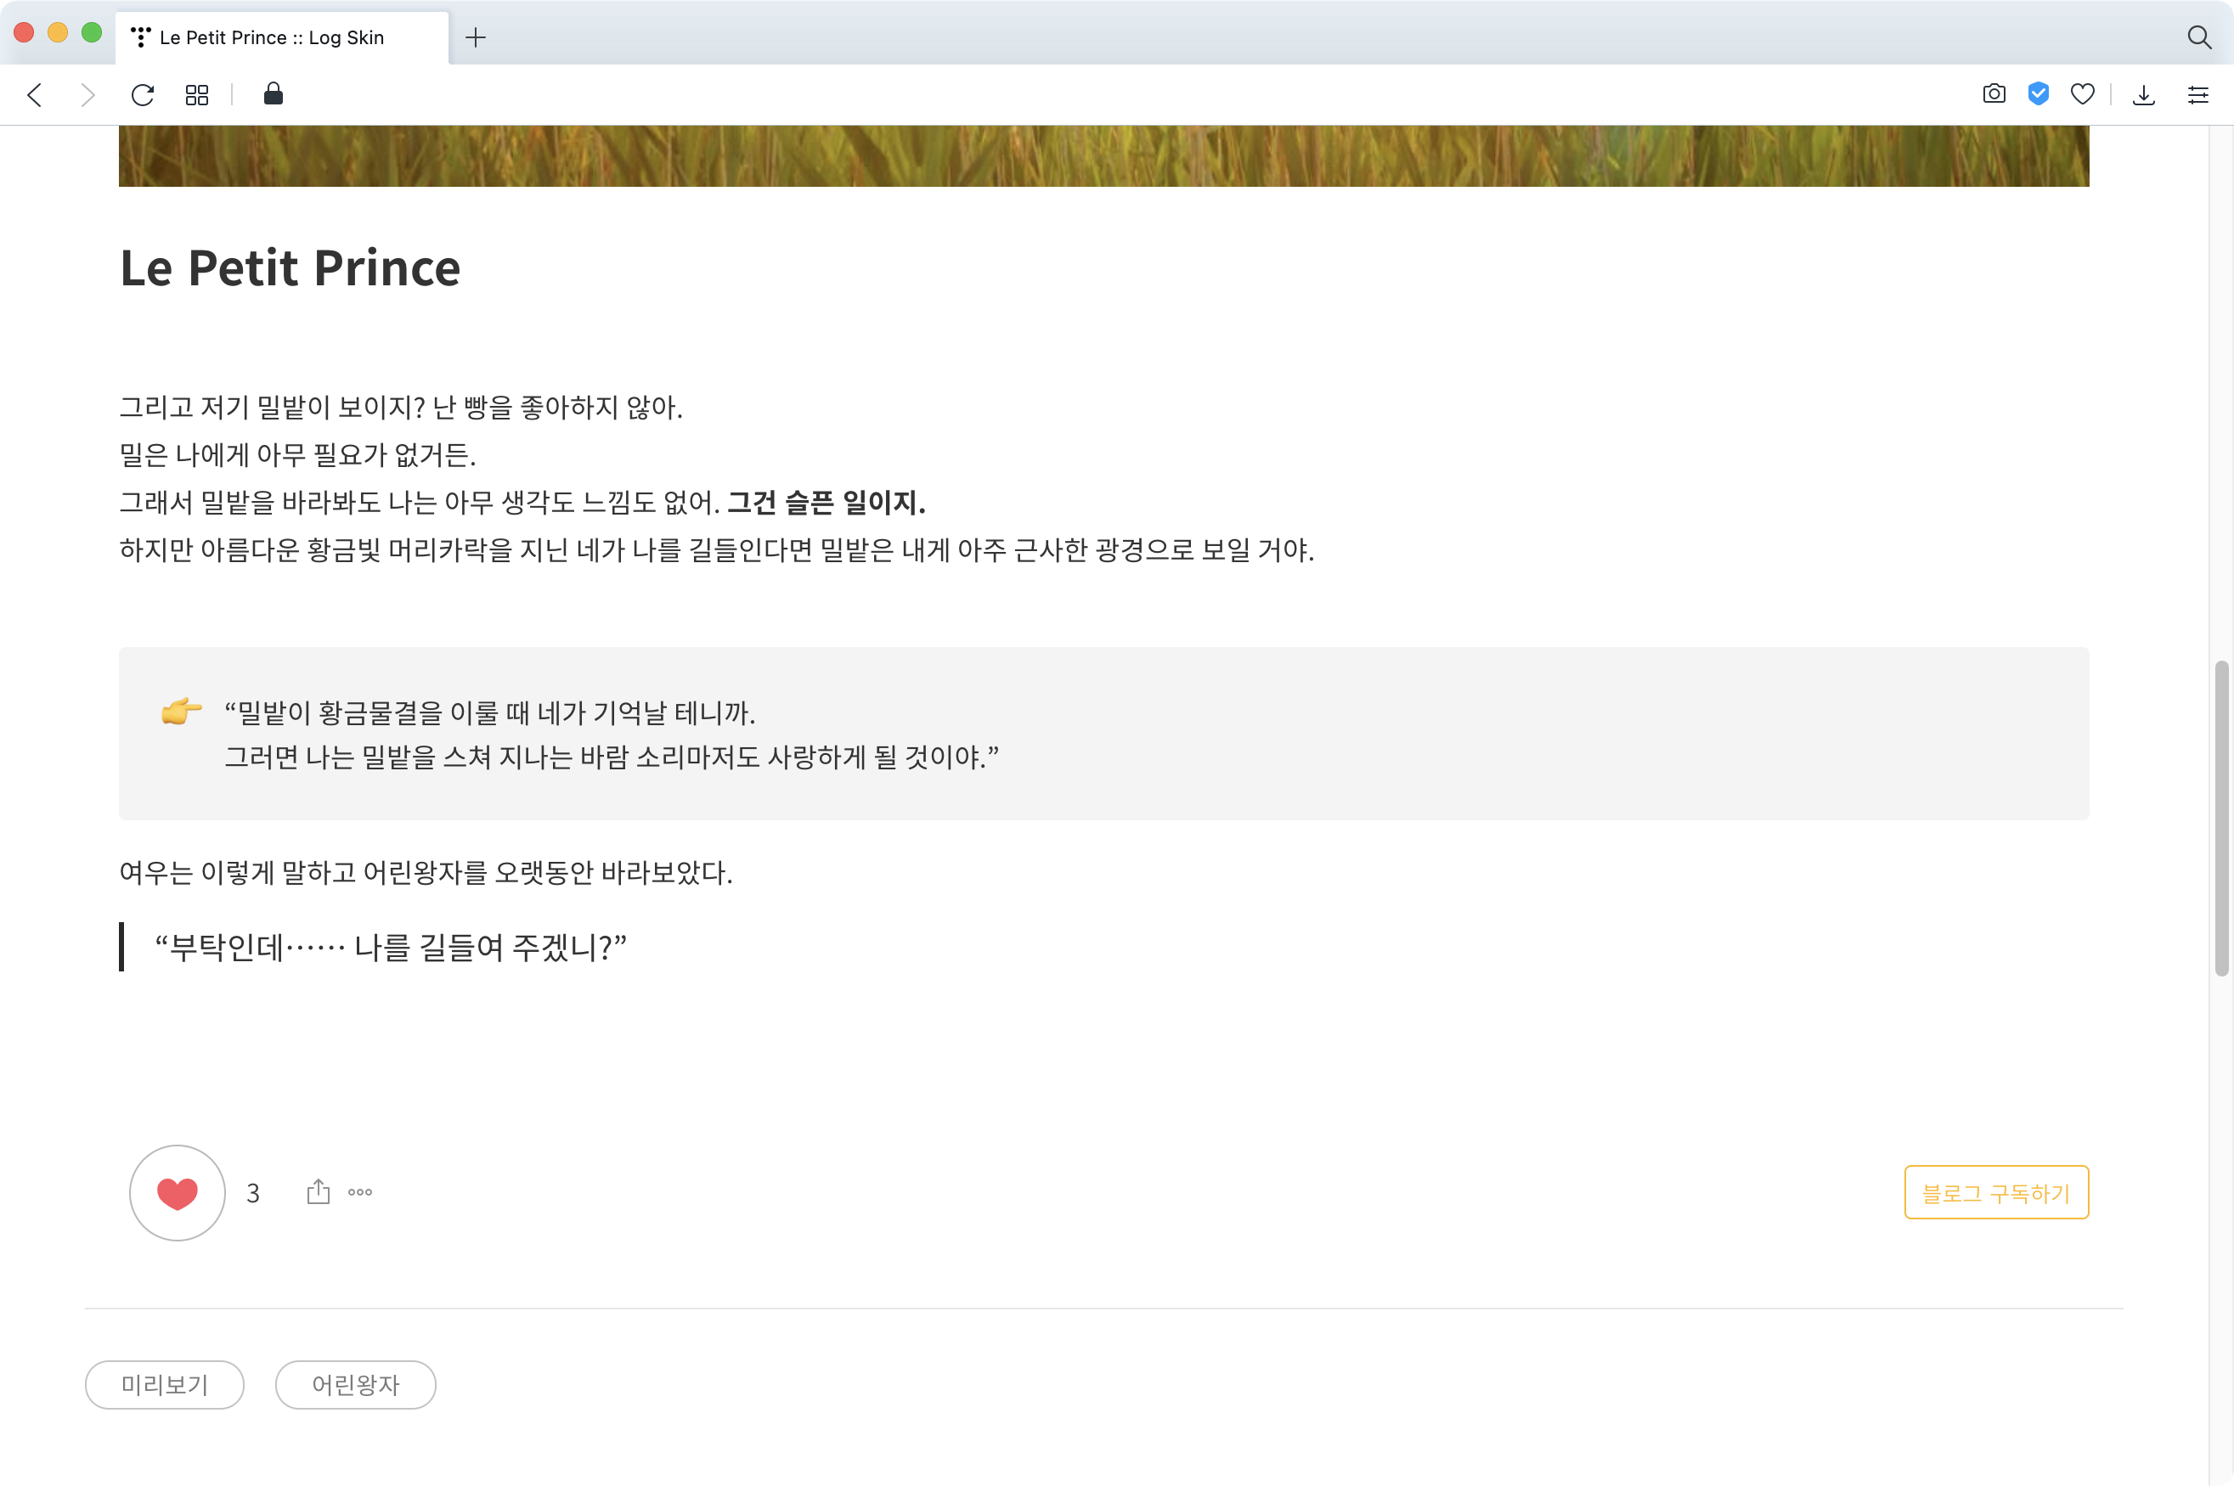Open the speed dial grid view
This screenshot has height=1486, width=2234.
[x=197, y=95]
